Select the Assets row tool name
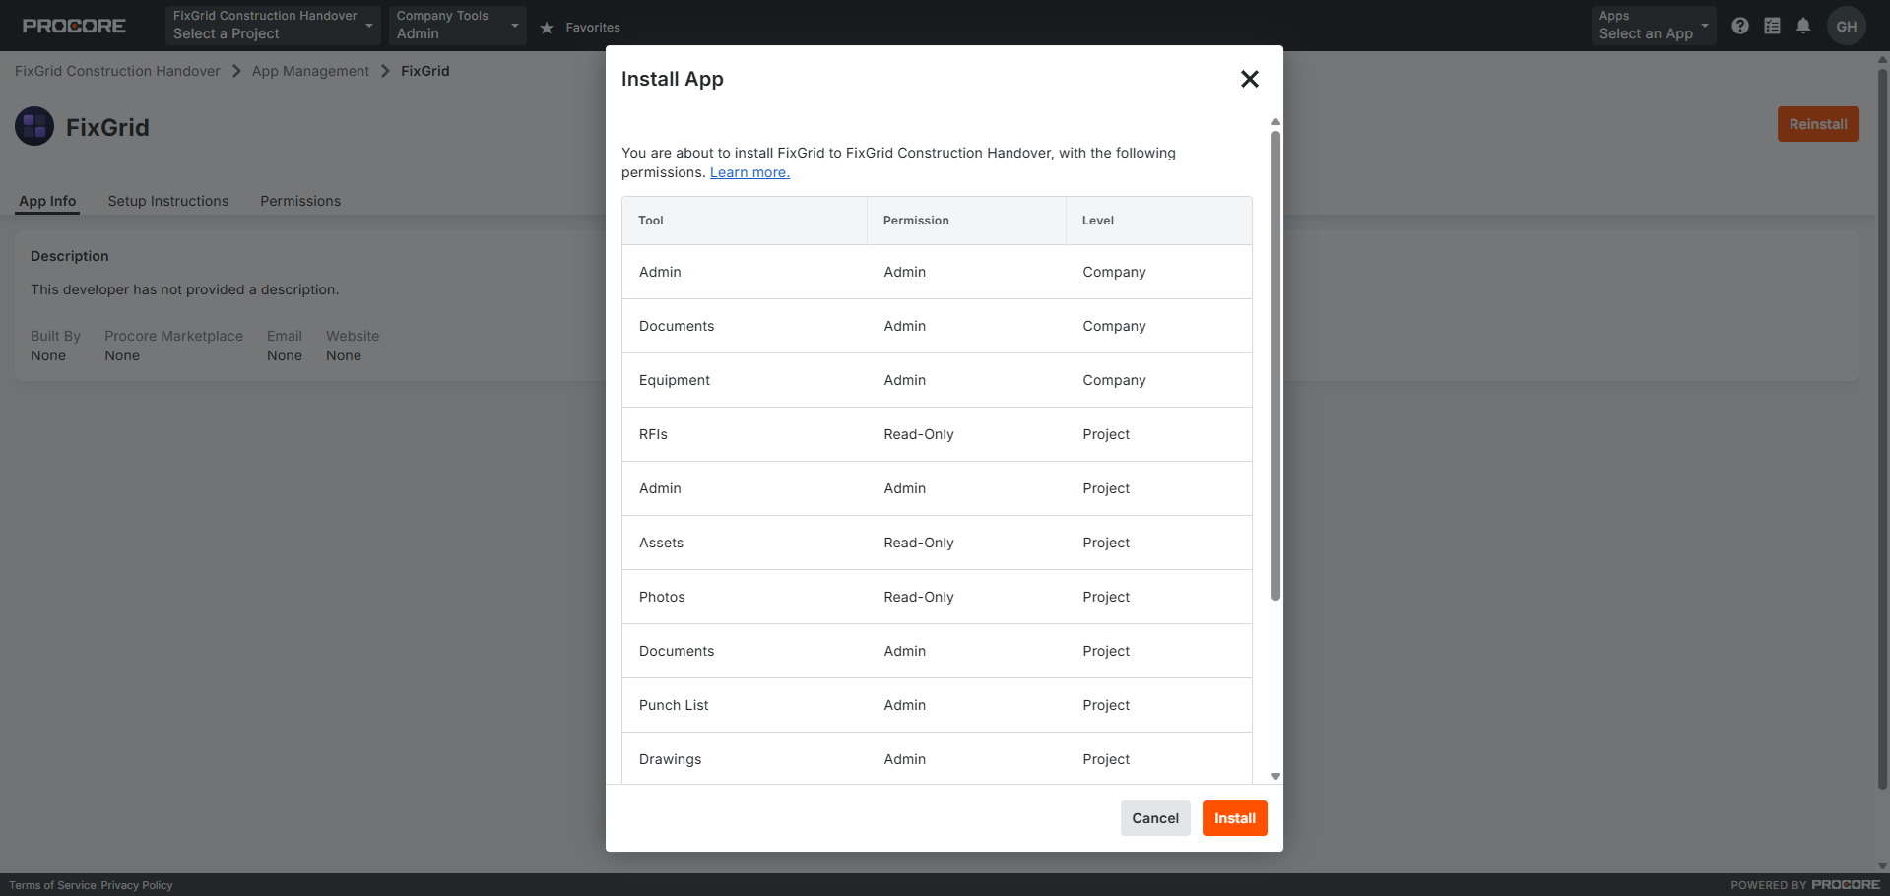Image resolution: width=1890 pixels, height=896 pixels. pyautogui.click(x=661, y=543)
